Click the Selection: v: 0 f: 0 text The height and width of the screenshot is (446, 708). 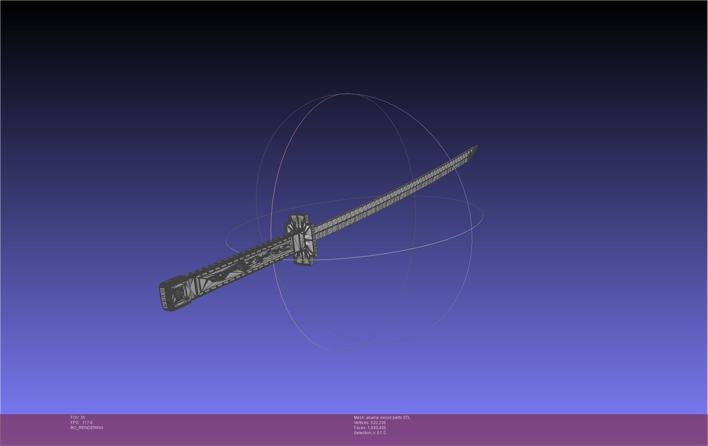(370, 433)
